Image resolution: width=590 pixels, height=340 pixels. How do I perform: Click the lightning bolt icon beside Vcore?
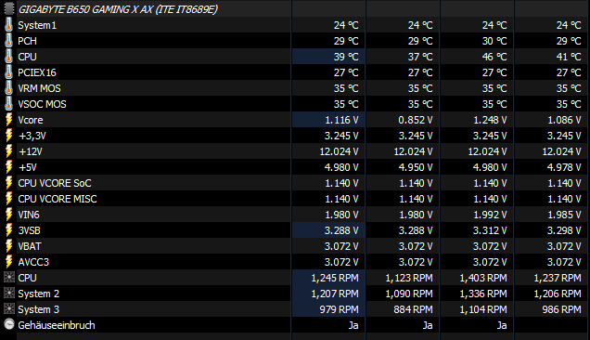point(8,120)
